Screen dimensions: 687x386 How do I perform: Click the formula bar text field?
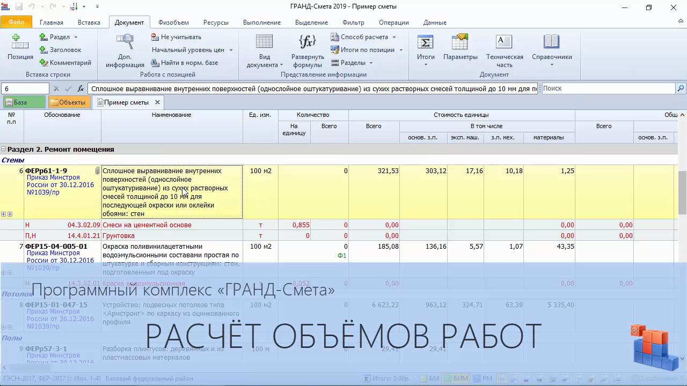click(x=313, y=88)
